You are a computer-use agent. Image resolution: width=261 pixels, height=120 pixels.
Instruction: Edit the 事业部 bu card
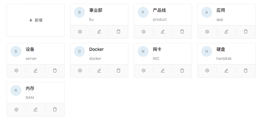coord(99,32)
